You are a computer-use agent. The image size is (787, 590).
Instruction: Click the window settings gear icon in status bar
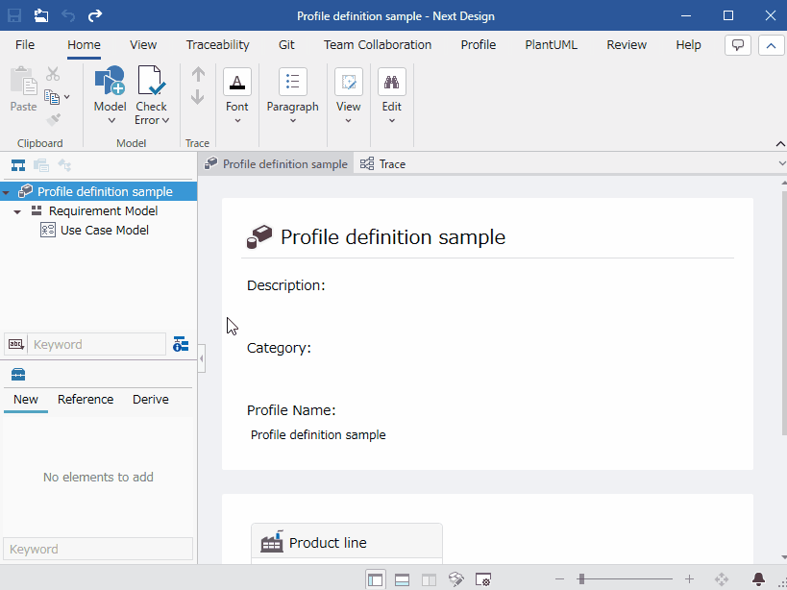(x=482, y=579)
